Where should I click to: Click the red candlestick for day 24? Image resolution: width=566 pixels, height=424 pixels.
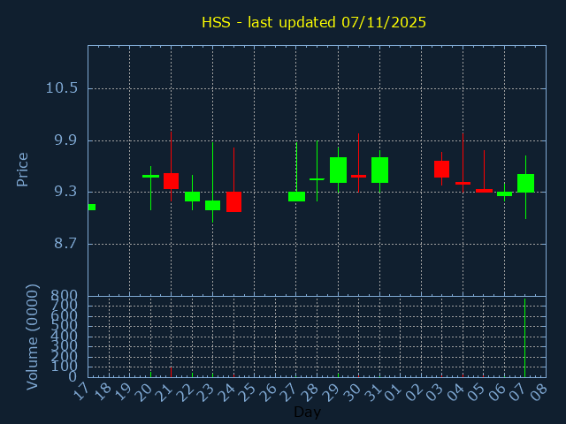[x=233, y=201]
